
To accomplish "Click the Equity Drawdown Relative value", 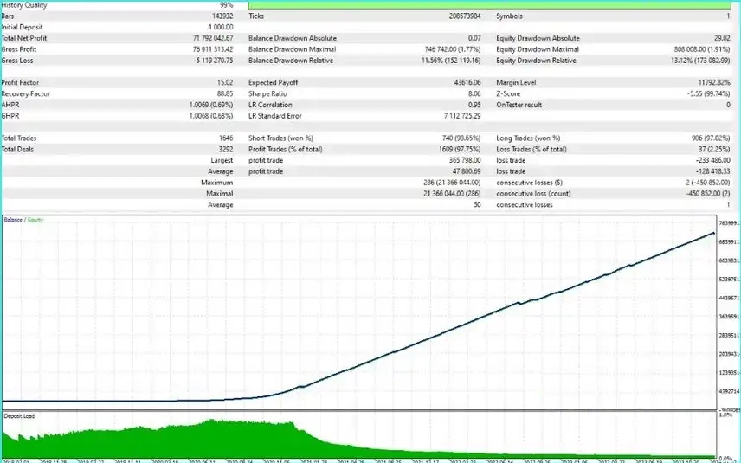I will (700, 61).
